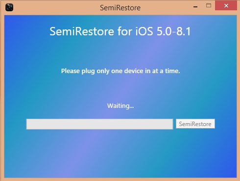Close the SemiRestore window
Screen dimensions: 240x181
pos(226,6)
